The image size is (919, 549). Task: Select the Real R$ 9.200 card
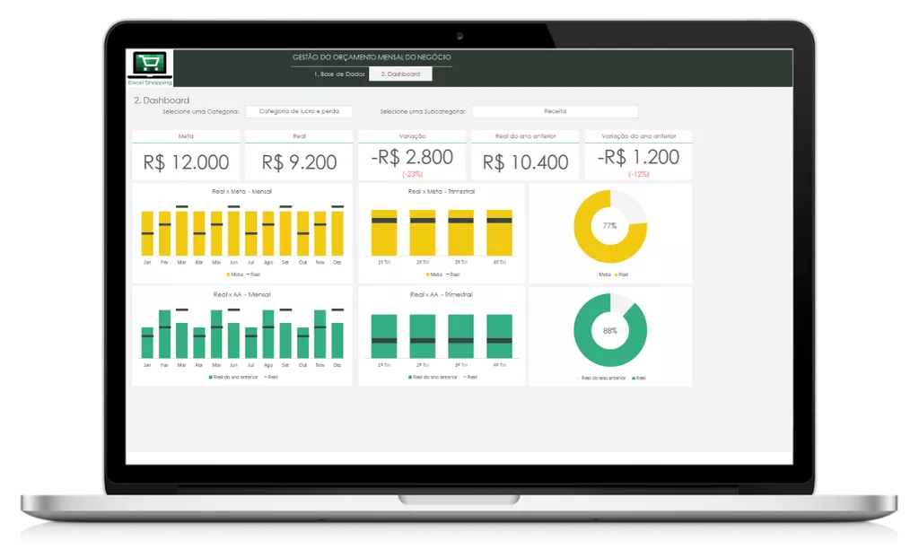299,155
